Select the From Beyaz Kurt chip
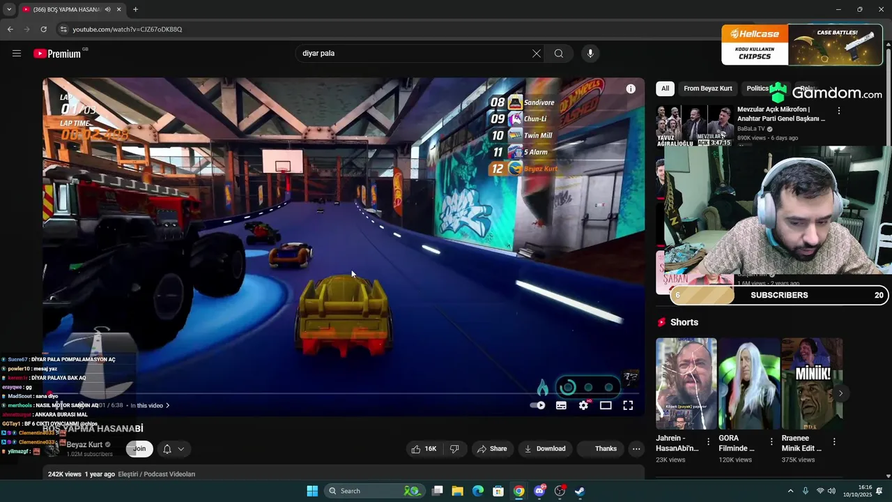 [708, 89]
